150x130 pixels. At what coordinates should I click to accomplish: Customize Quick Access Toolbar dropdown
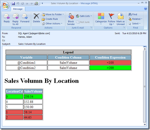pos(42,3)
